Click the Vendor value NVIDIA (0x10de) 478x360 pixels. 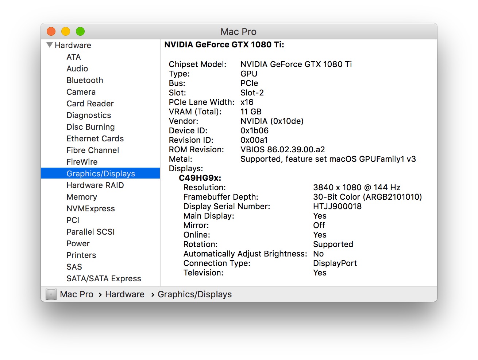(272, 121)
